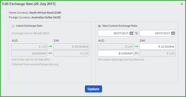Screen dimensions: 186x97
Task: Click the custom ZAR rate field R 10.363846
Action: pyautogui.click(x=157, y=47)
